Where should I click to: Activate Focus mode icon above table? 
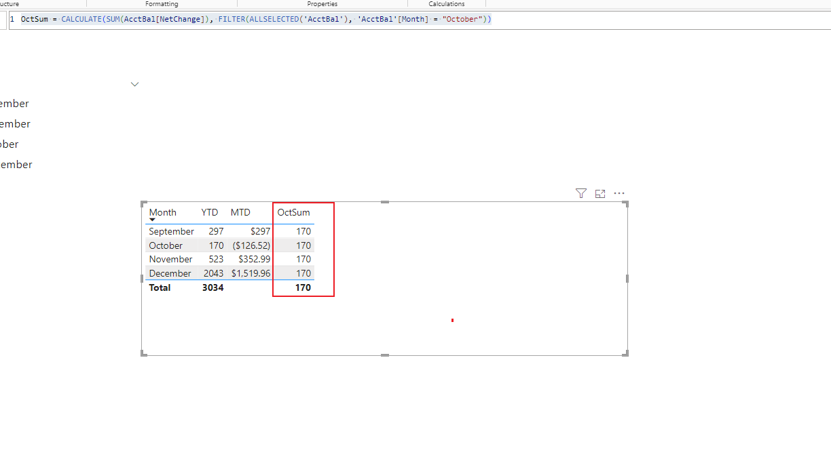[x=600, y=194]
